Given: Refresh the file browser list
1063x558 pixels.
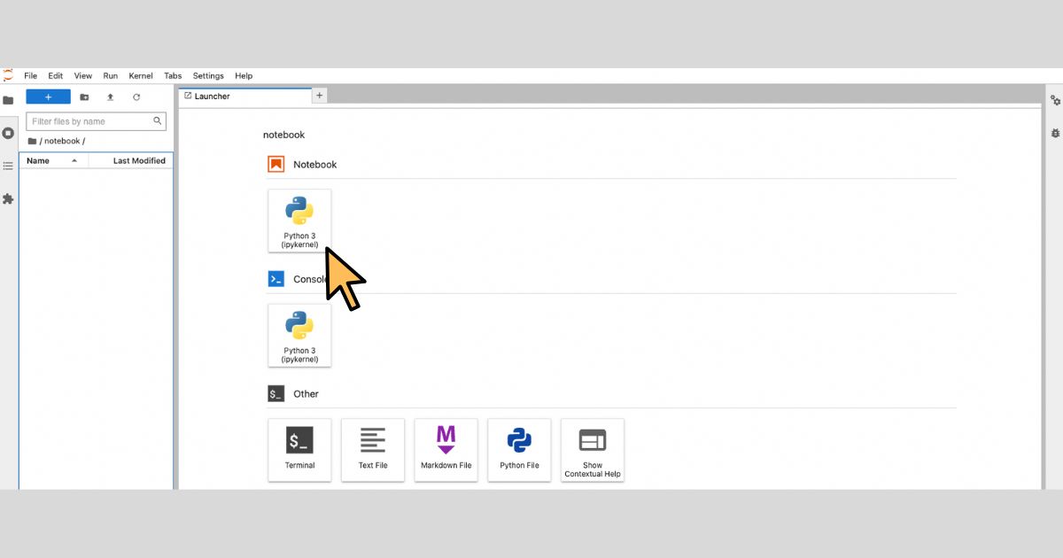Looking at the screenshot, I should pyautogui.click(x=136, y=97).
